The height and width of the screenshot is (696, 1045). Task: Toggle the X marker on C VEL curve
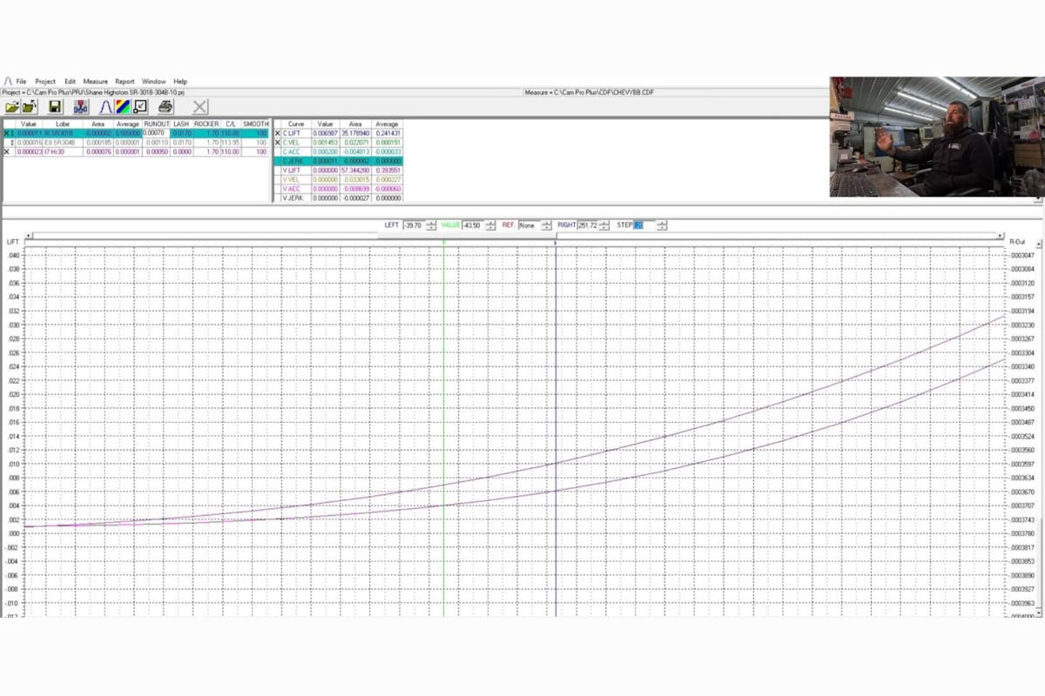tap(277, 142)
